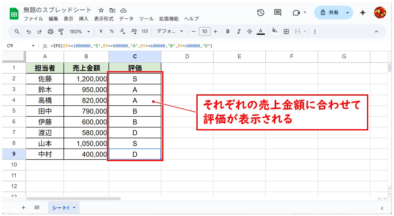This screenshot has height=216, width=394.
Task: Open 123 number formats menu
Action: [145, 31]
